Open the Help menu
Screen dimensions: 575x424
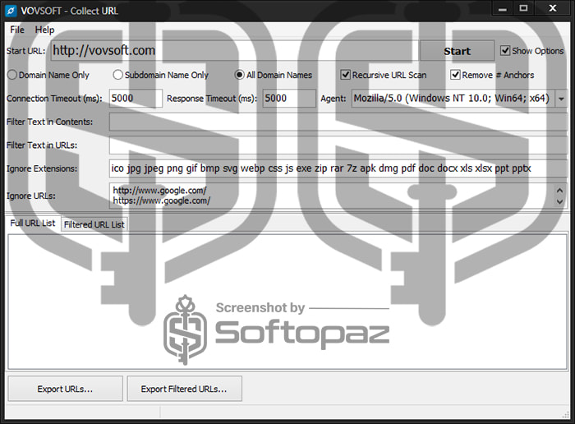[44, 30]
